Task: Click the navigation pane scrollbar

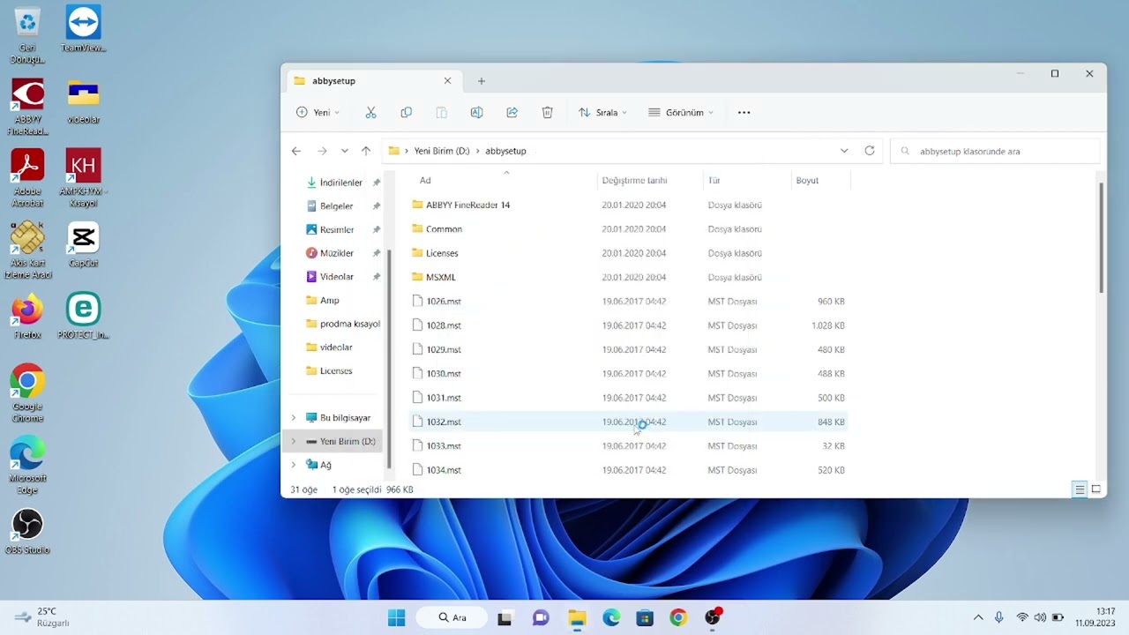Action: (x=389, y=358)
